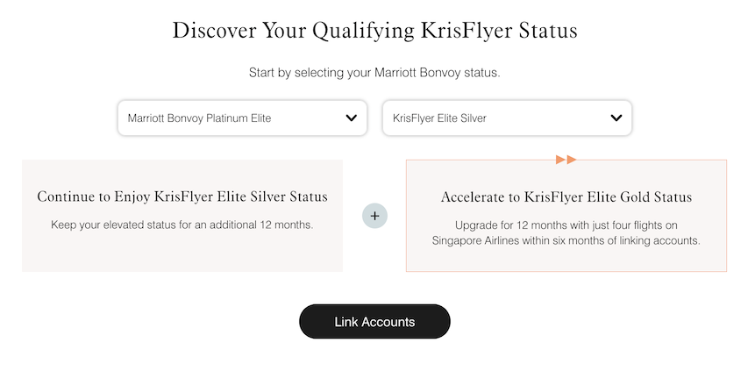Viewport: 755px width, 371px height.
Task: Click the 'Accelerate to KrisFlyer Elite Gold Status' heading
Action: [x=566, y=196]
